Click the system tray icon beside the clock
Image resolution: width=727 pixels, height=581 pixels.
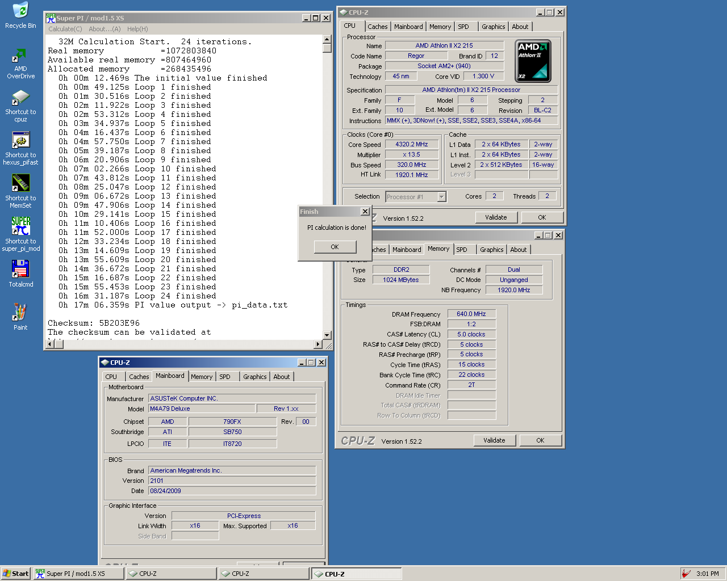coord(686,574)
